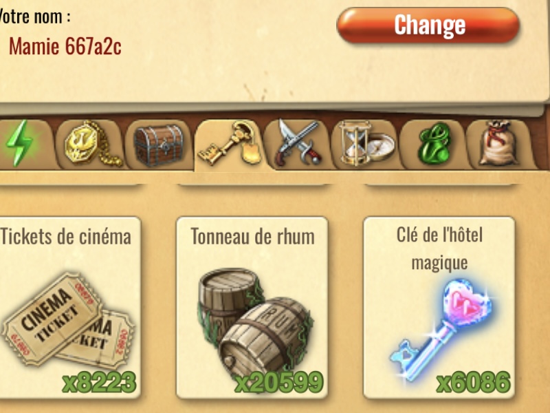Screen dimensions: 550x413
Task: Select the burlap sack tab
Action: tap(500, 144)
